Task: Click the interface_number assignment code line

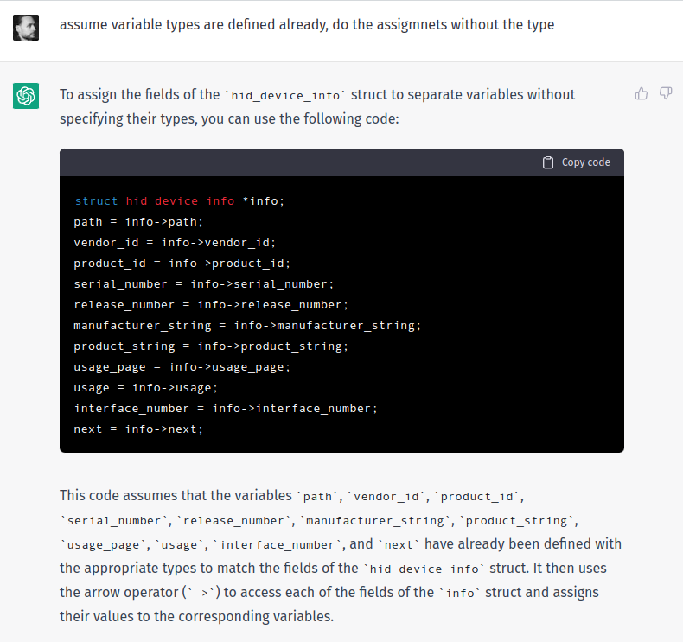Action: [x=226, y=408]
